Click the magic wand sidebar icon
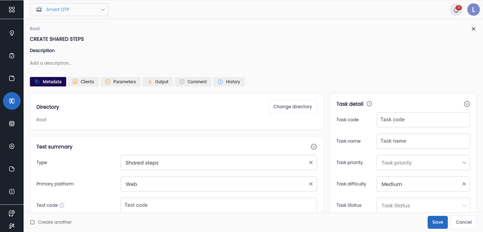The width and height of the screenshot is (483, 232). 12,225
